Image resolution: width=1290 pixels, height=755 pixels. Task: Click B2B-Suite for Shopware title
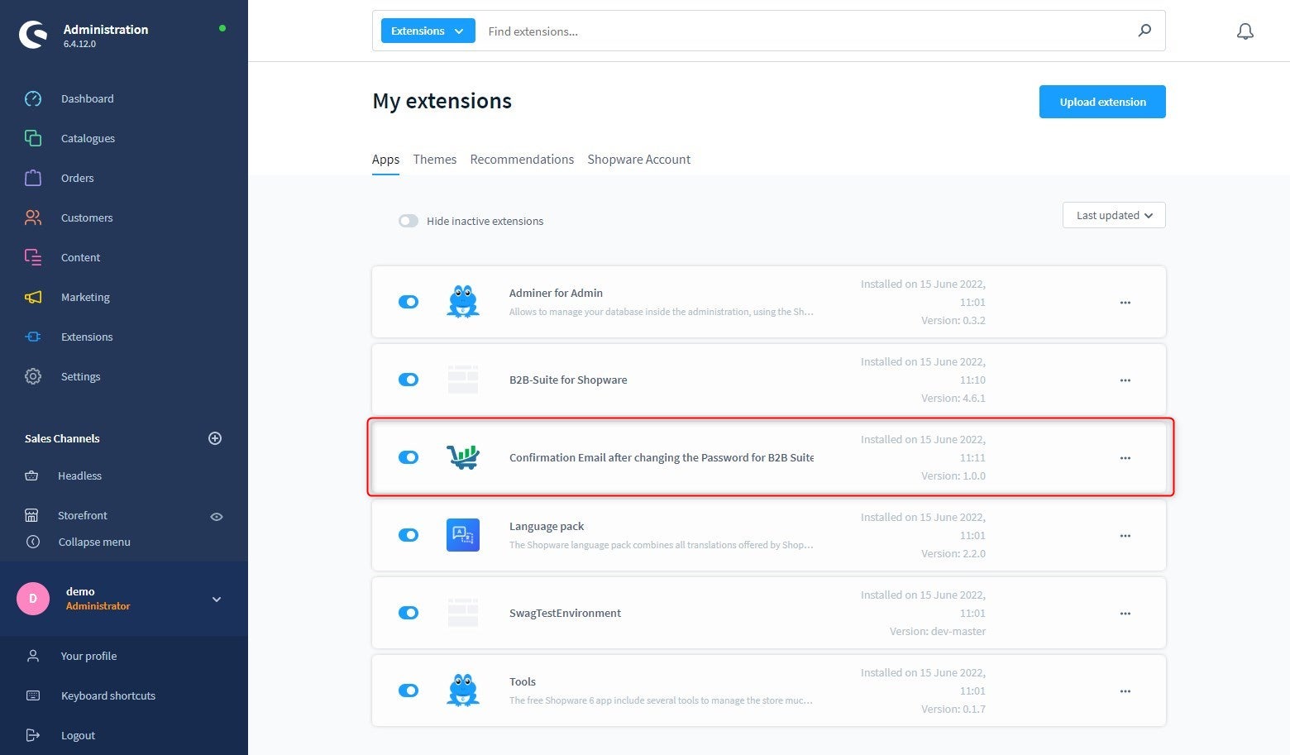coord(568,380)
